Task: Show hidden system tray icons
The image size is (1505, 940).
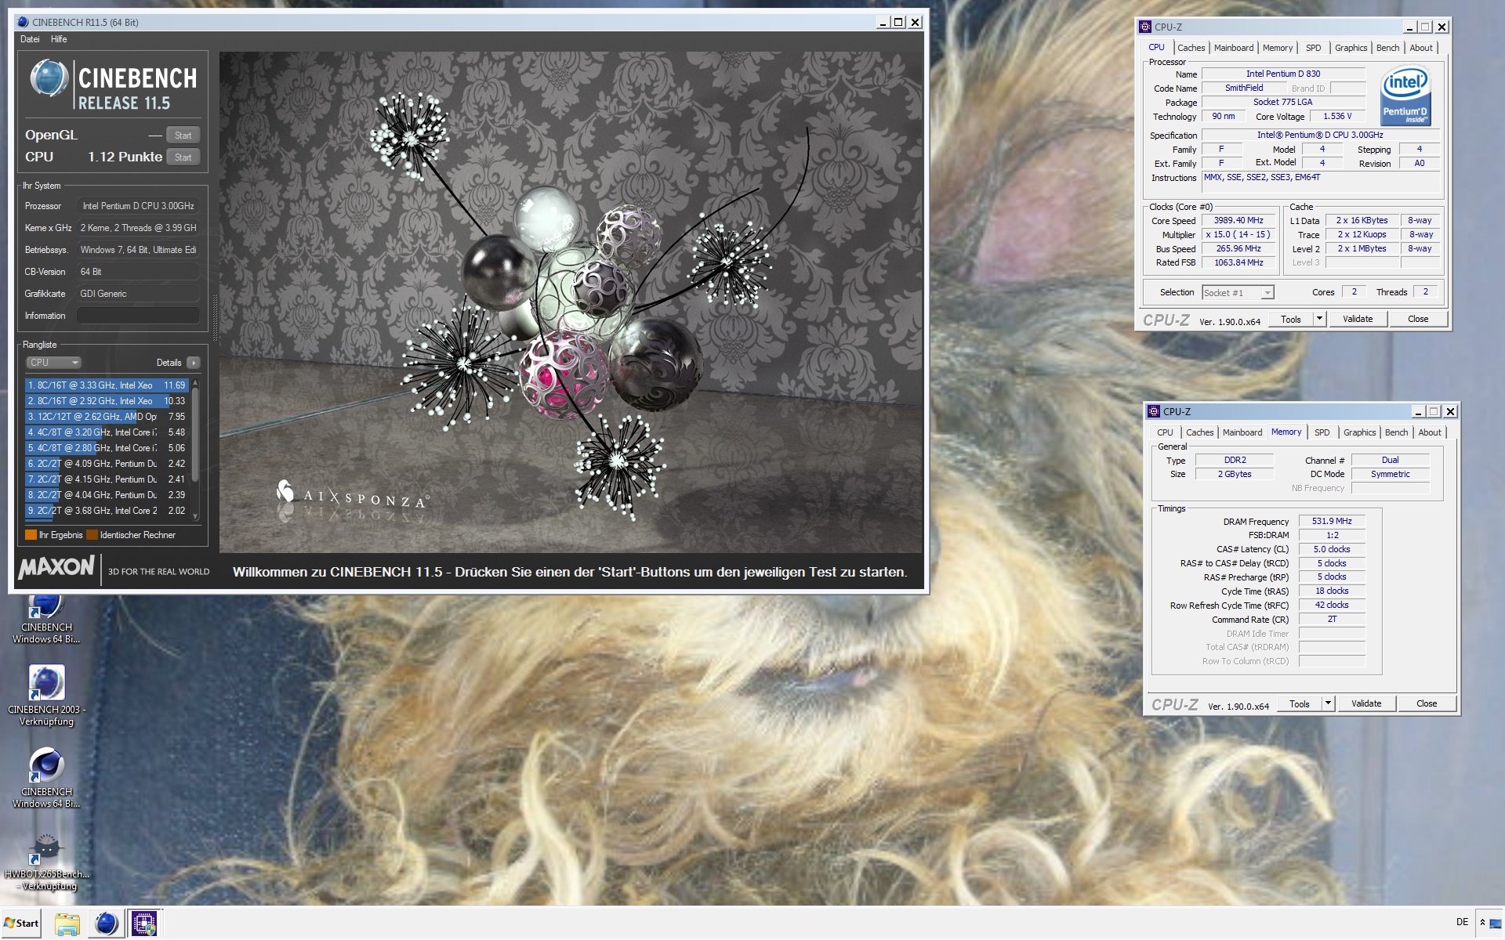Action: tap(1482, 923)
